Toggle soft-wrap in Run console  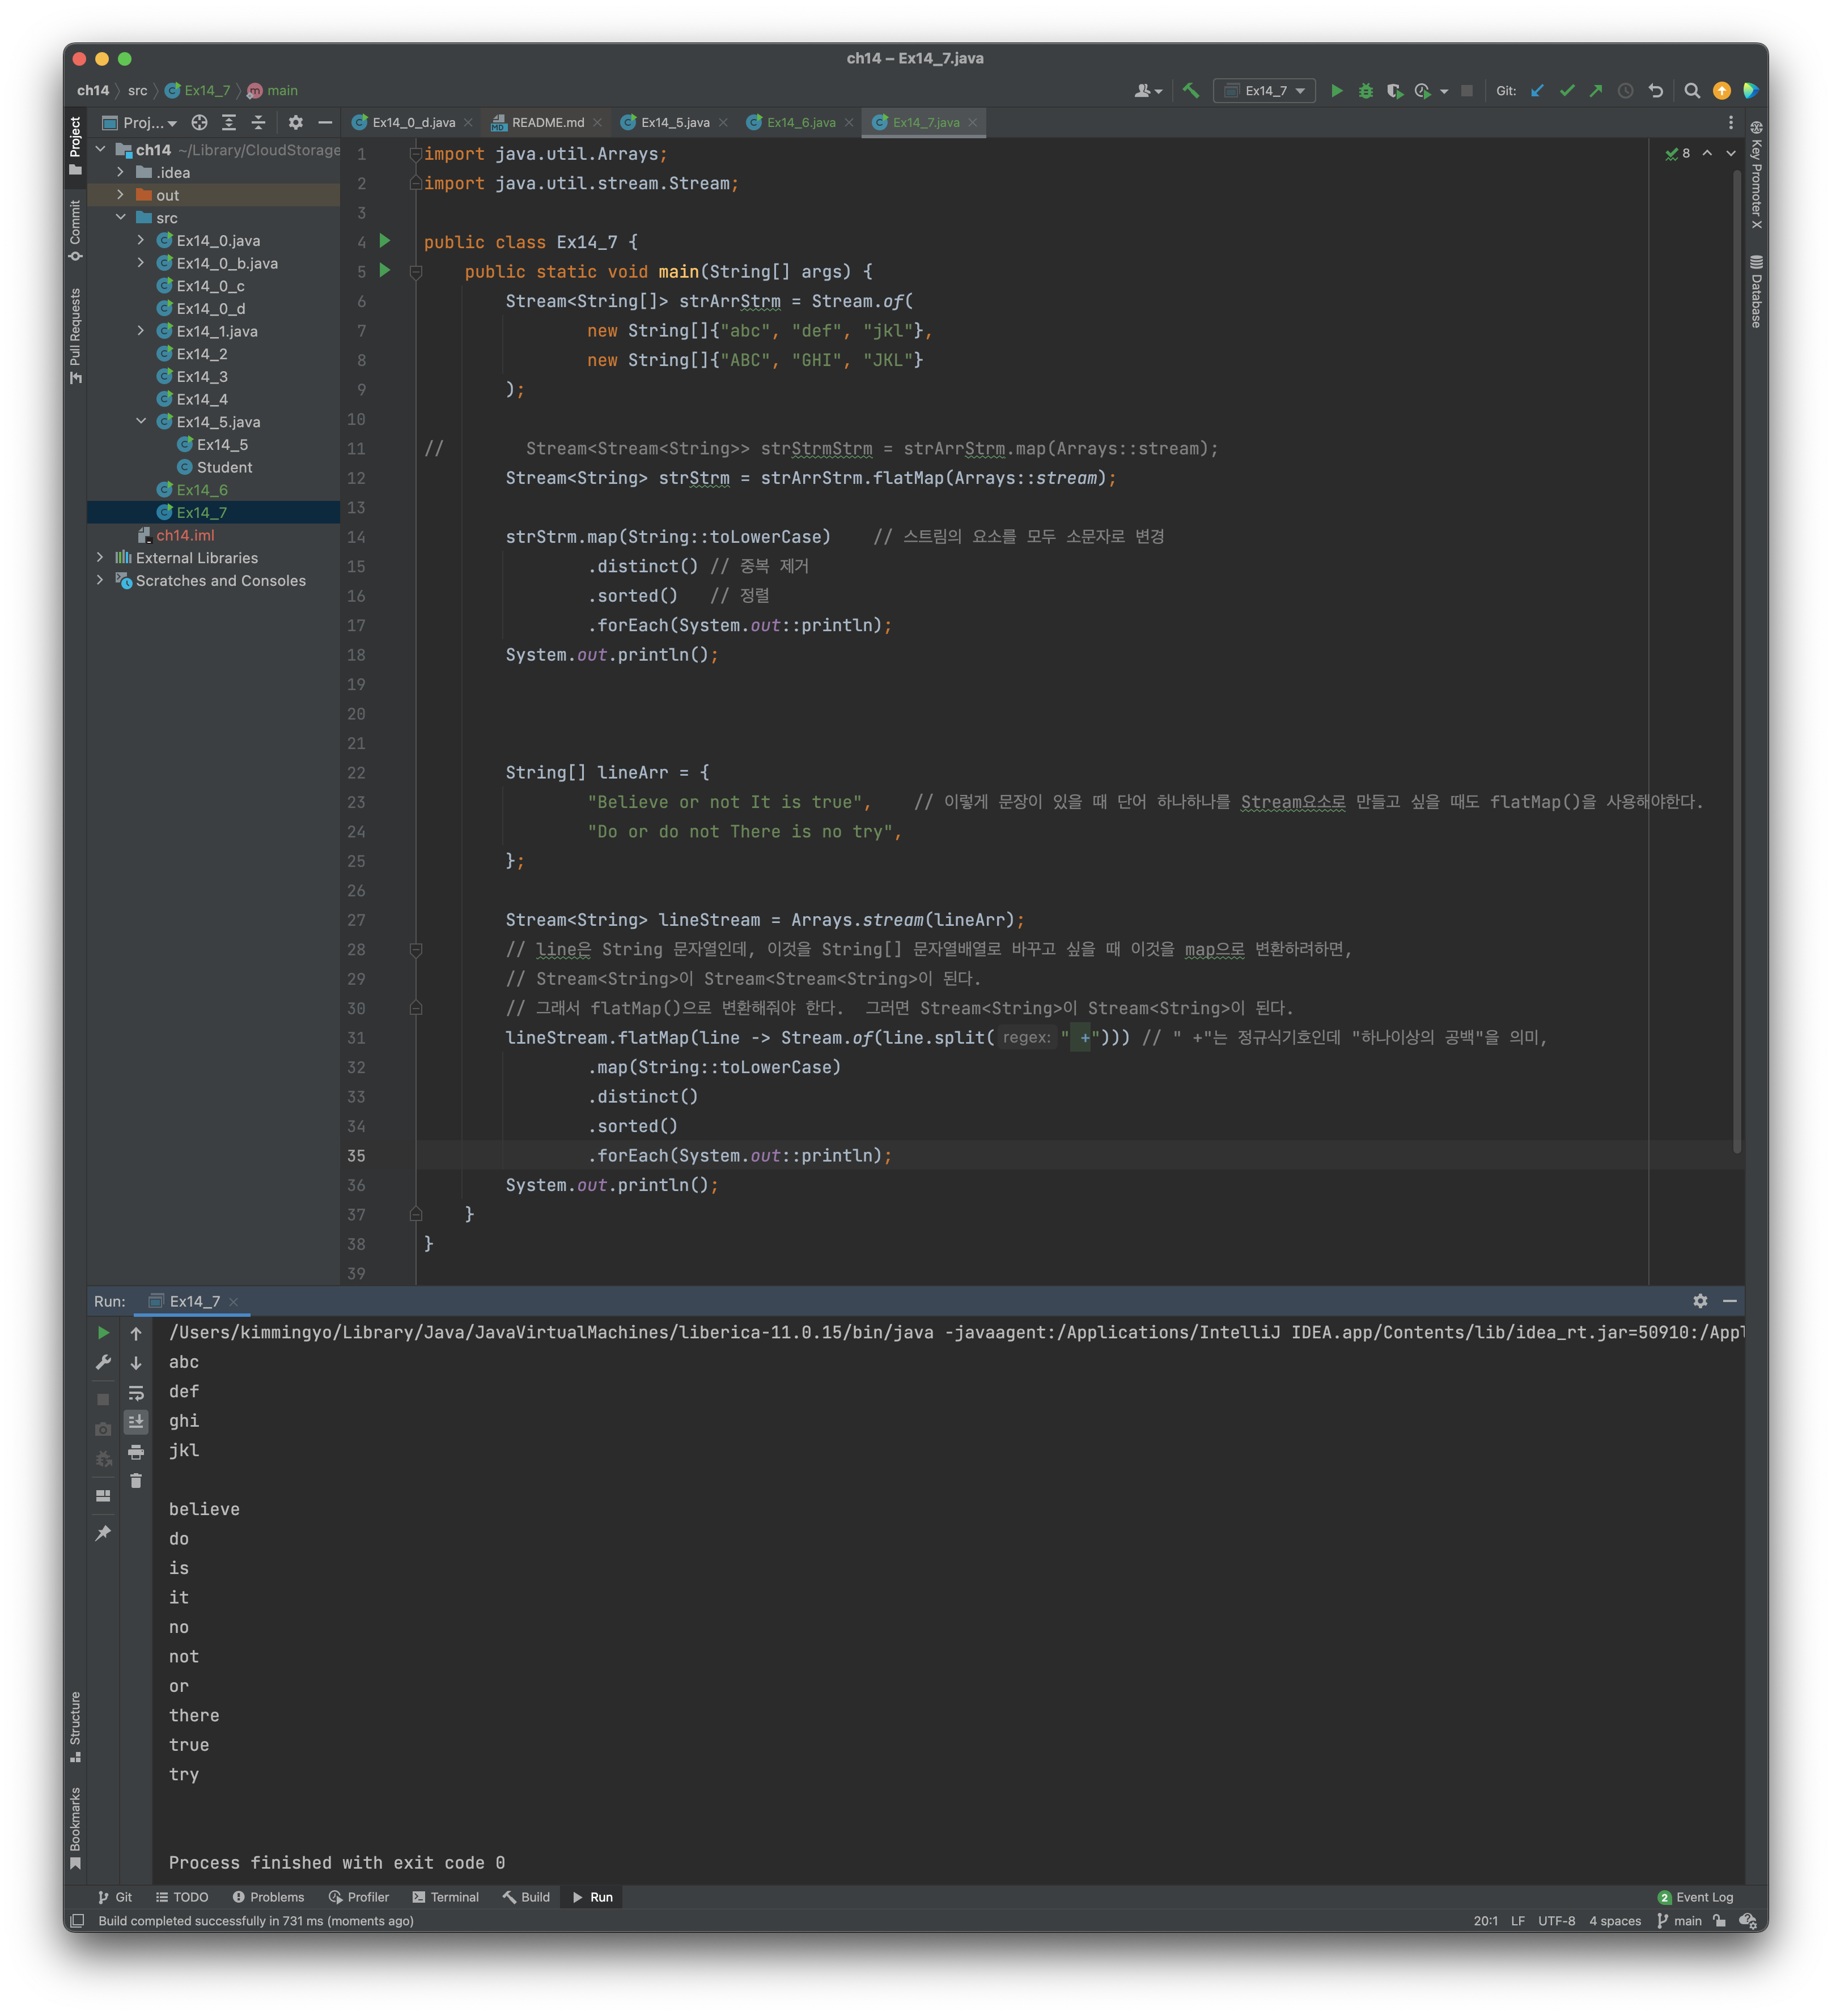click(x=136, y=1392)
